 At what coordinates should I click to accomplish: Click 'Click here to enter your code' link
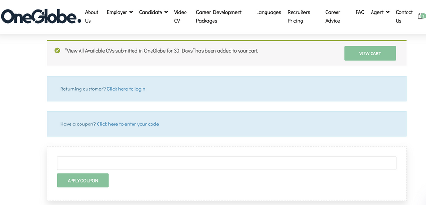click(128, 124)
